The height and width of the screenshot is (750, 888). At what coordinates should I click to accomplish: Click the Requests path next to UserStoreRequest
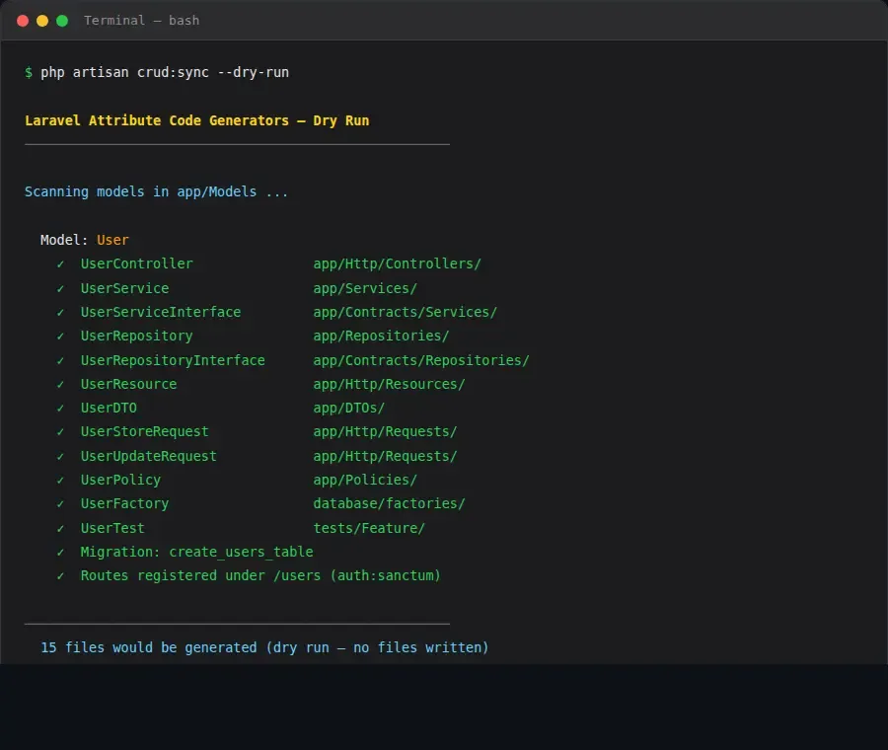point(385,431)
